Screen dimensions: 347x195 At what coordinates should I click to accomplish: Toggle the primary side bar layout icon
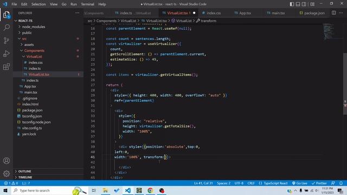[x=292, y=4]
